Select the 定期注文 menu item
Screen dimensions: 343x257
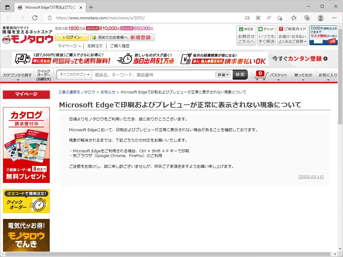coord(95,46)
